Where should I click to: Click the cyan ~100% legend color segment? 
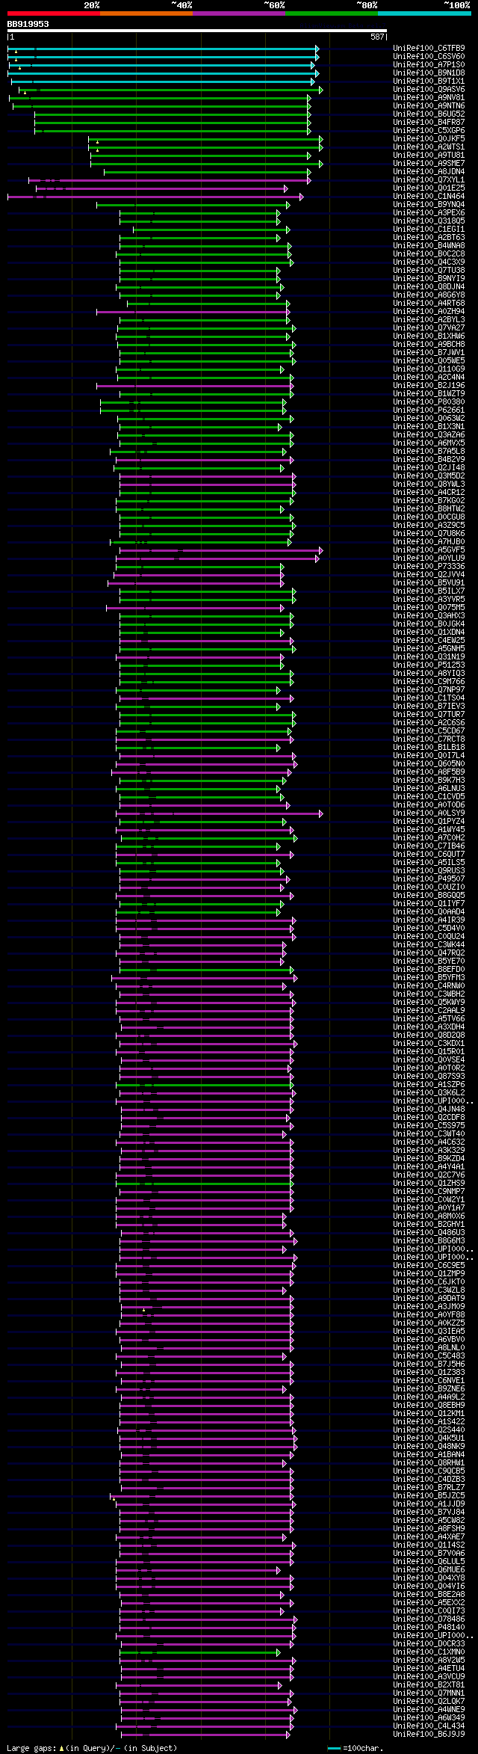pos(424,13)
